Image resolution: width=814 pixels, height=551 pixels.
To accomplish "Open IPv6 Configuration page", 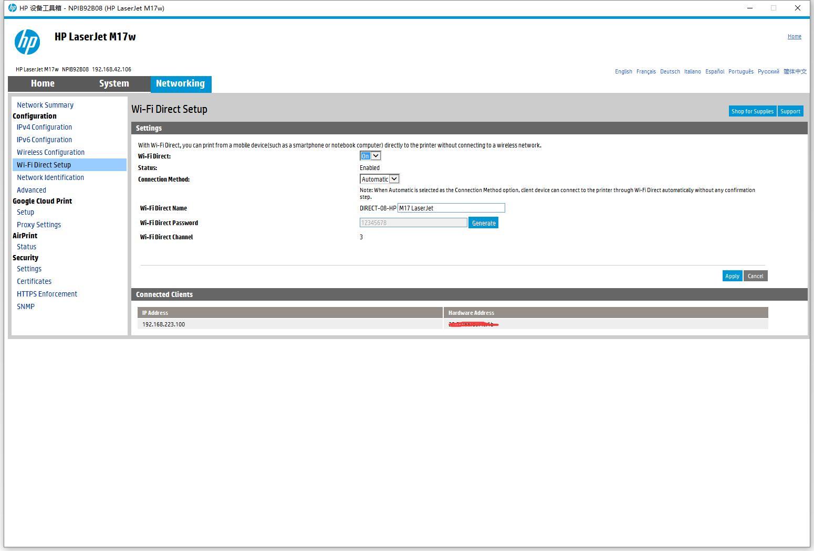I will (x=44, y=140).
